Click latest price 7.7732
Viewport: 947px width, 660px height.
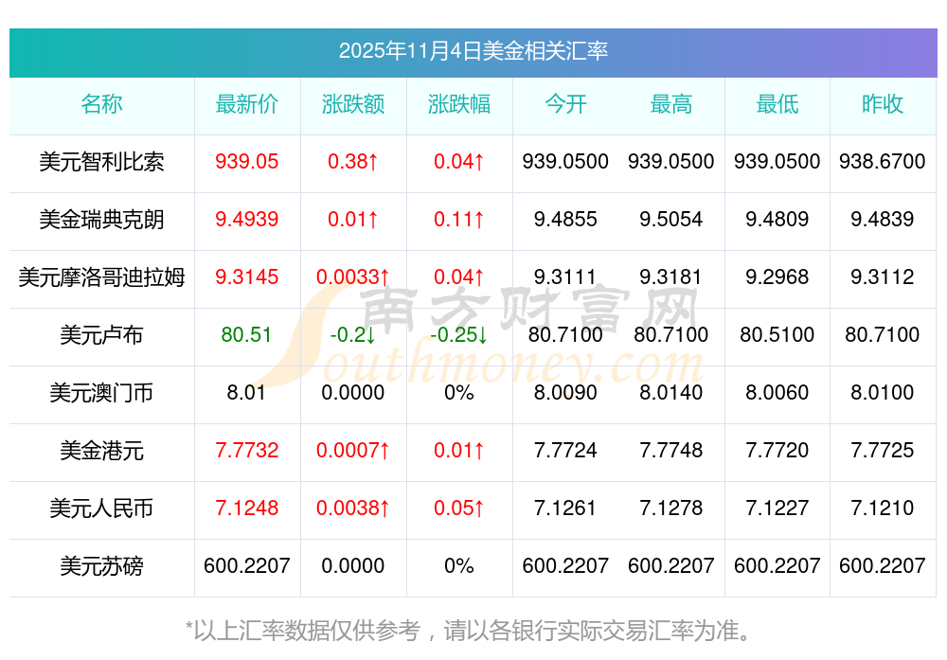(x=247, y=450)
